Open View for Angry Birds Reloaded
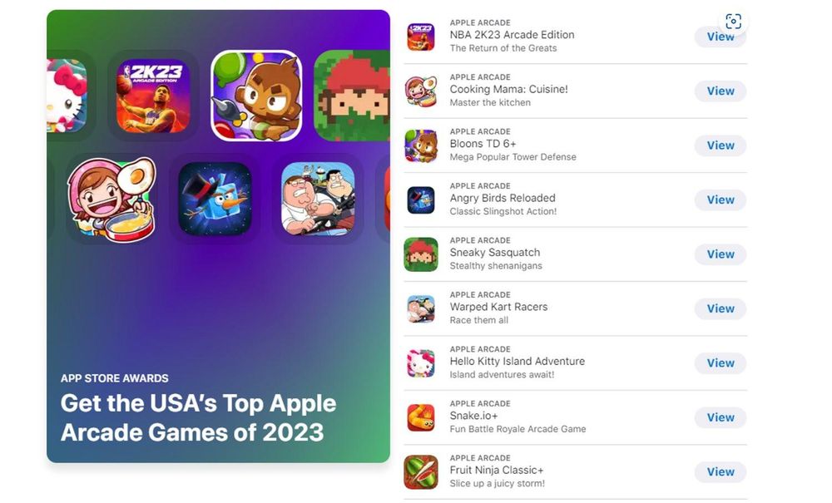Image resolution: width=832 pixels, height=503 pixels. 721,200
